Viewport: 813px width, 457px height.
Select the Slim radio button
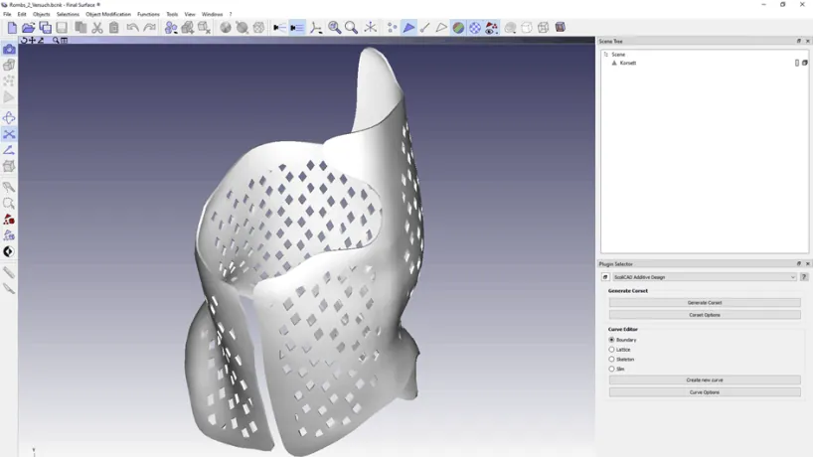pyautogui.click(x=612, y=369)
